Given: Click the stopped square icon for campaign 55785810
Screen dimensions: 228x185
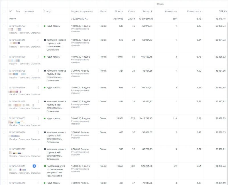Looking at the screenshot, I should click(x=45, y=40).
